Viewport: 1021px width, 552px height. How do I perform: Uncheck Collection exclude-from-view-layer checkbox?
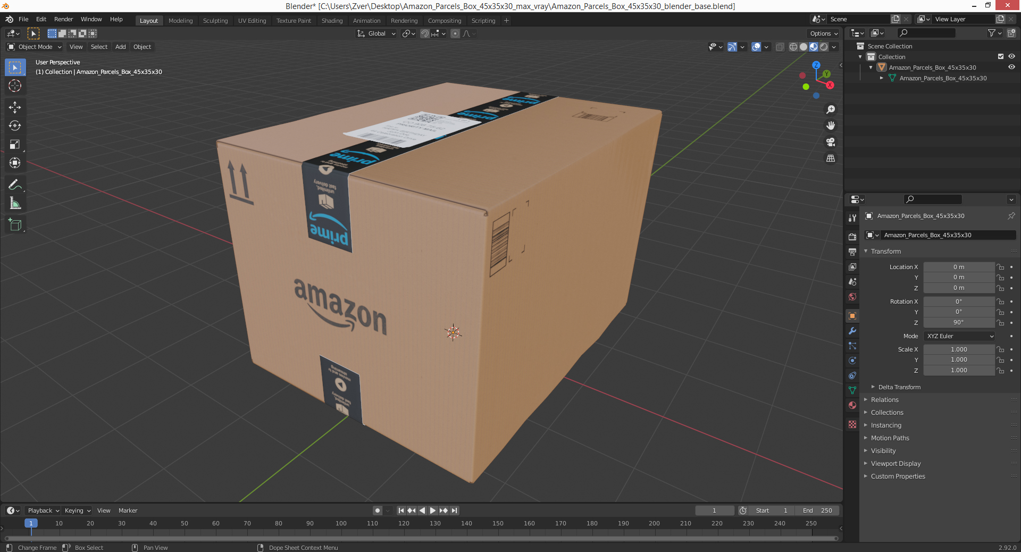(x=1001, y=56)
